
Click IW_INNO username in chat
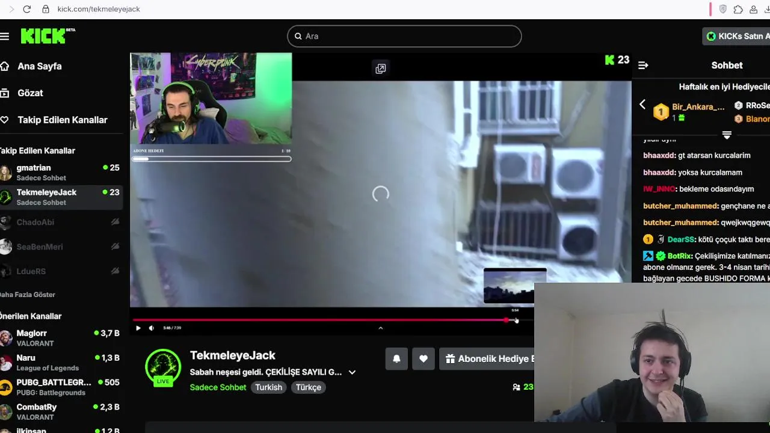(x=659, y=189)
